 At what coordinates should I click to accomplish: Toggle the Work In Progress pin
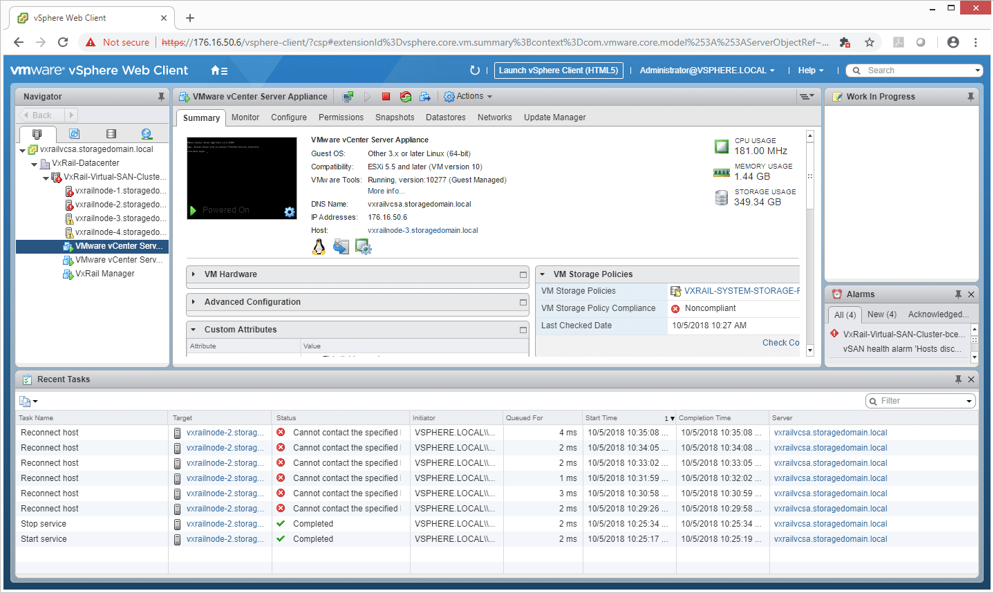point(970,97)
